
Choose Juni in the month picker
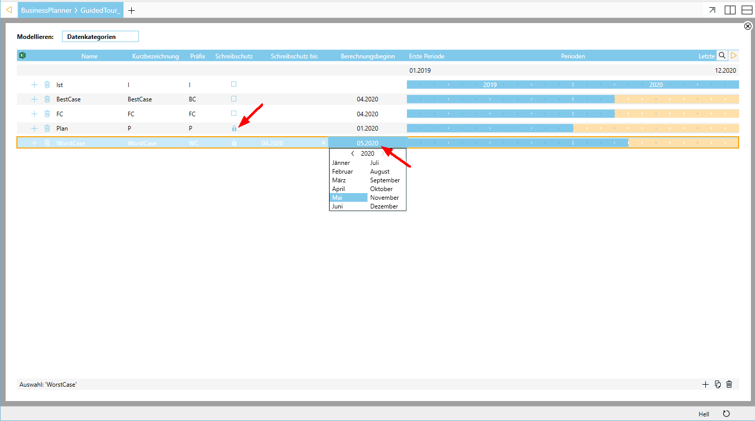337,206
